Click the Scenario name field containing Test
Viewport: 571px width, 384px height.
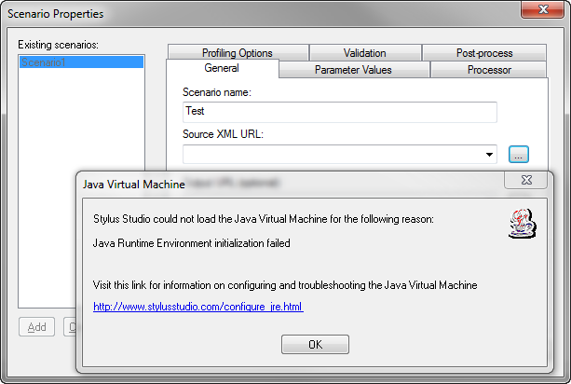(339, 112)
